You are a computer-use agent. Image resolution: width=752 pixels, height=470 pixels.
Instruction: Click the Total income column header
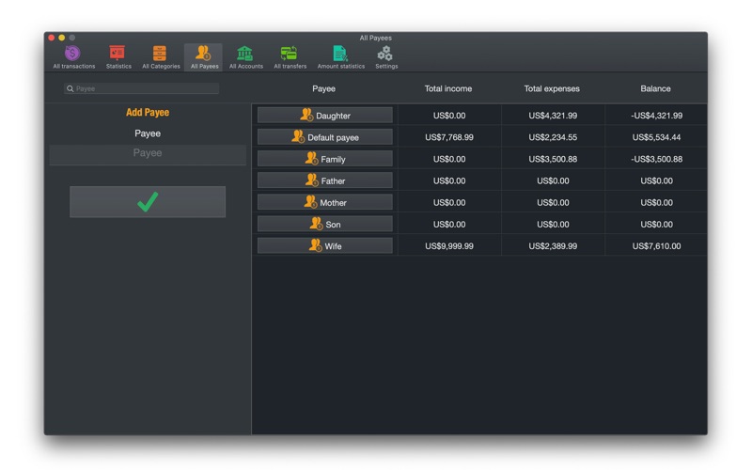448,88
